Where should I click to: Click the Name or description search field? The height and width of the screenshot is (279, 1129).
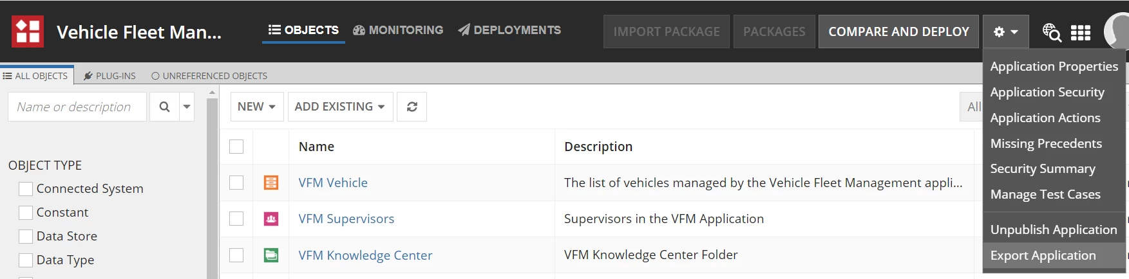pyautogui.click(x=77, y=107)
